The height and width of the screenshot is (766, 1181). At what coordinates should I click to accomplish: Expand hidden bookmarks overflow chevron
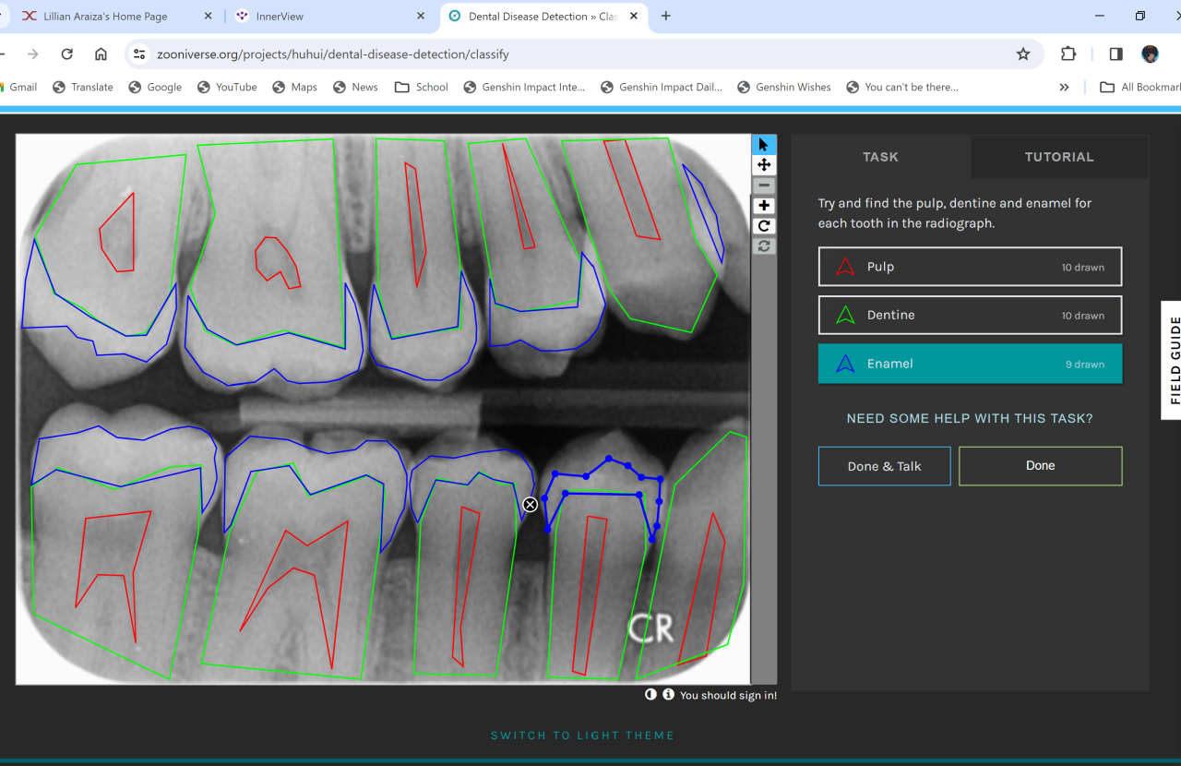[1064, 87]
